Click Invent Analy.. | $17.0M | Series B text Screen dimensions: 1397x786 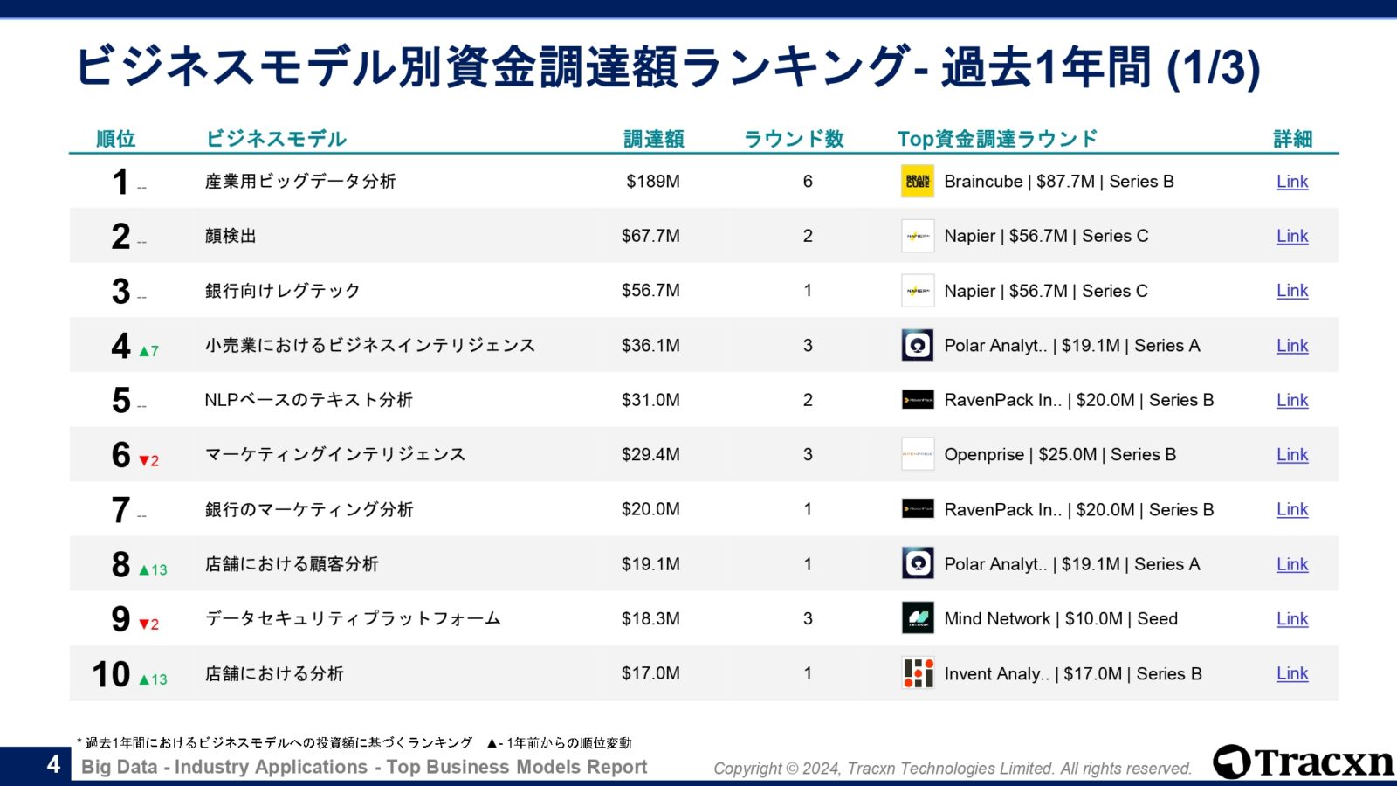(1073, 673)
